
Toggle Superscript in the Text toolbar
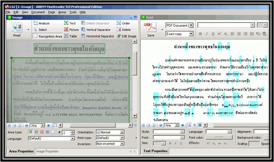219,34
